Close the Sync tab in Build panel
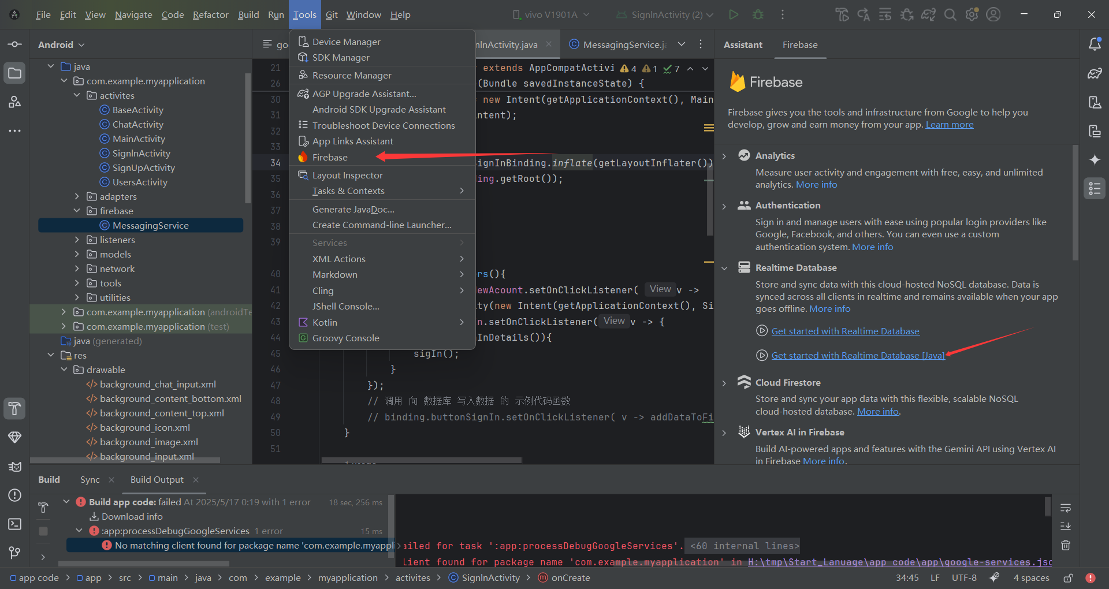 pos(111,480)
